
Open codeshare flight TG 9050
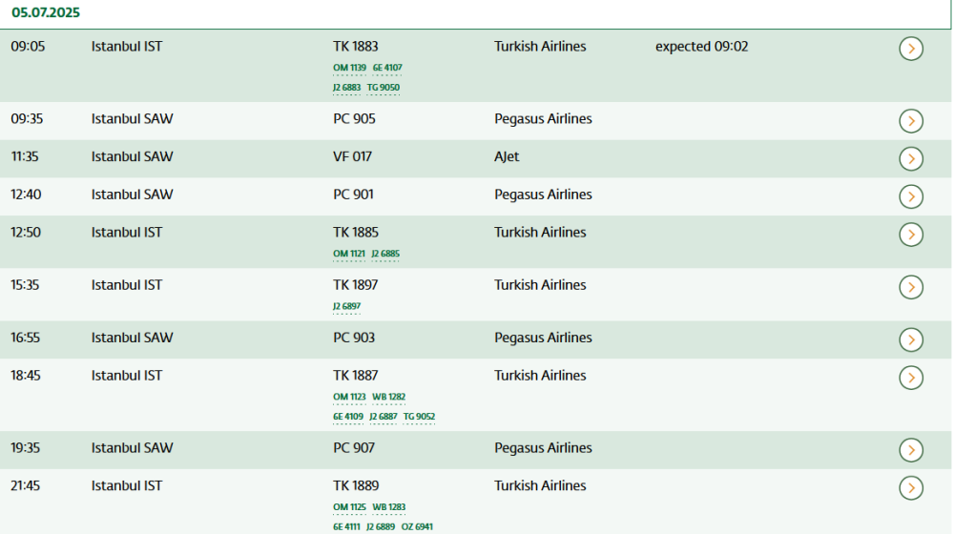tap(384, 88)
